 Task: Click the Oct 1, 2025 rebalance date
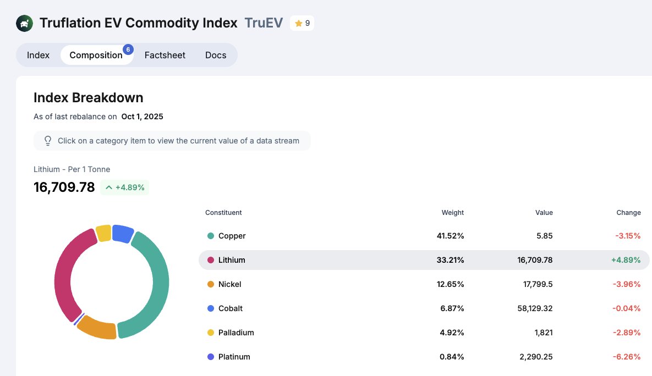point(142,117)
